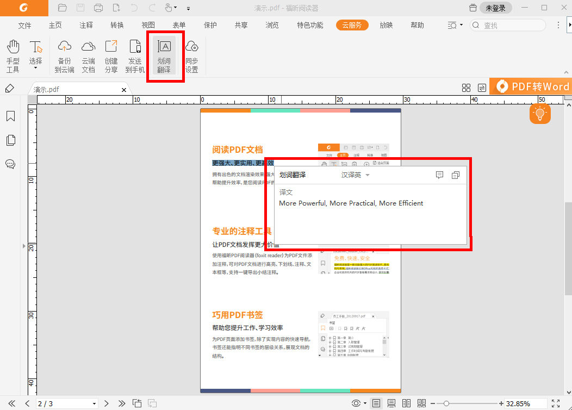This screenshot has width=572, height=410.
Task: Open the Bookmarks panel in the sidebar
Action: point(10,116)
